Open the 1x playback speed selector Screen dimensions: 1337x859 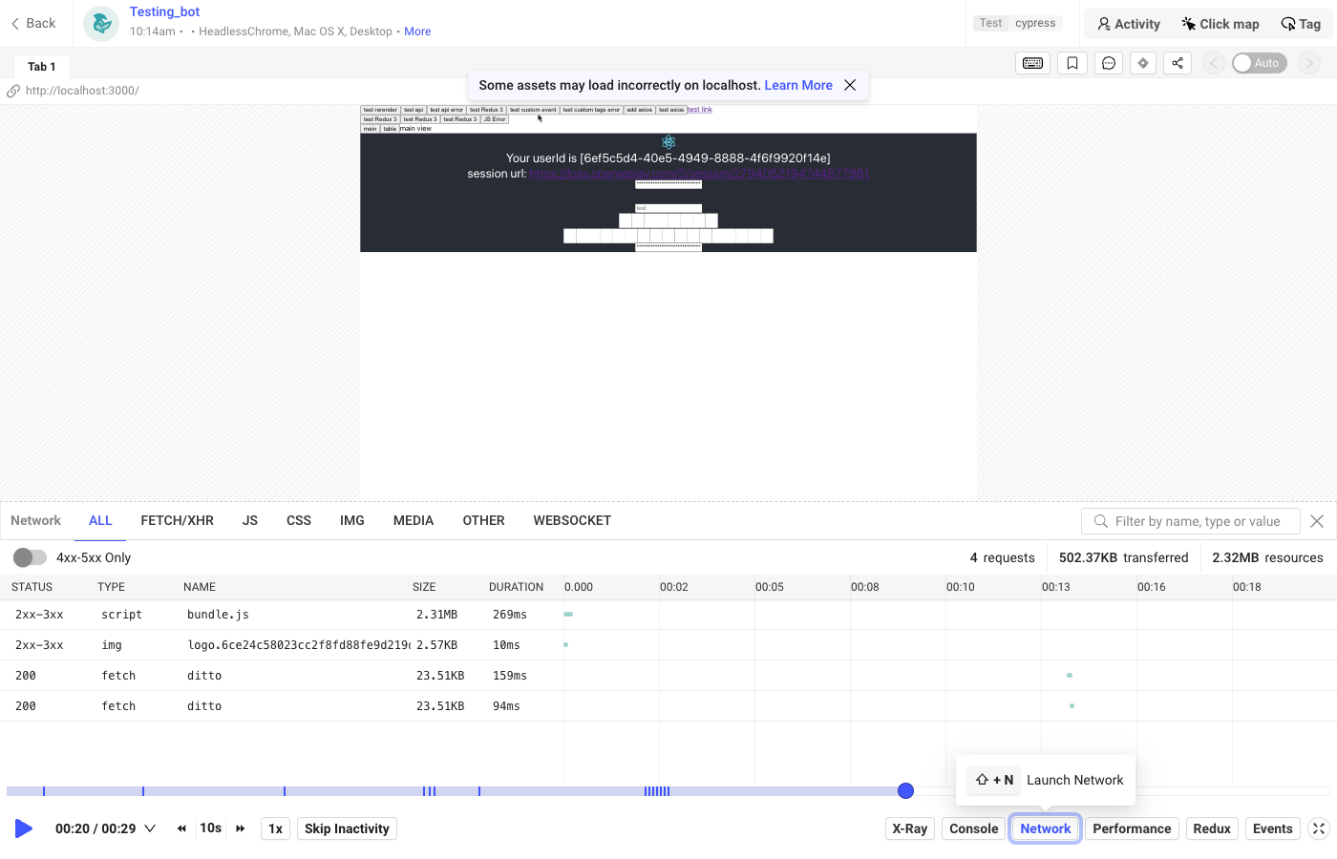click(x=275, y=828)
